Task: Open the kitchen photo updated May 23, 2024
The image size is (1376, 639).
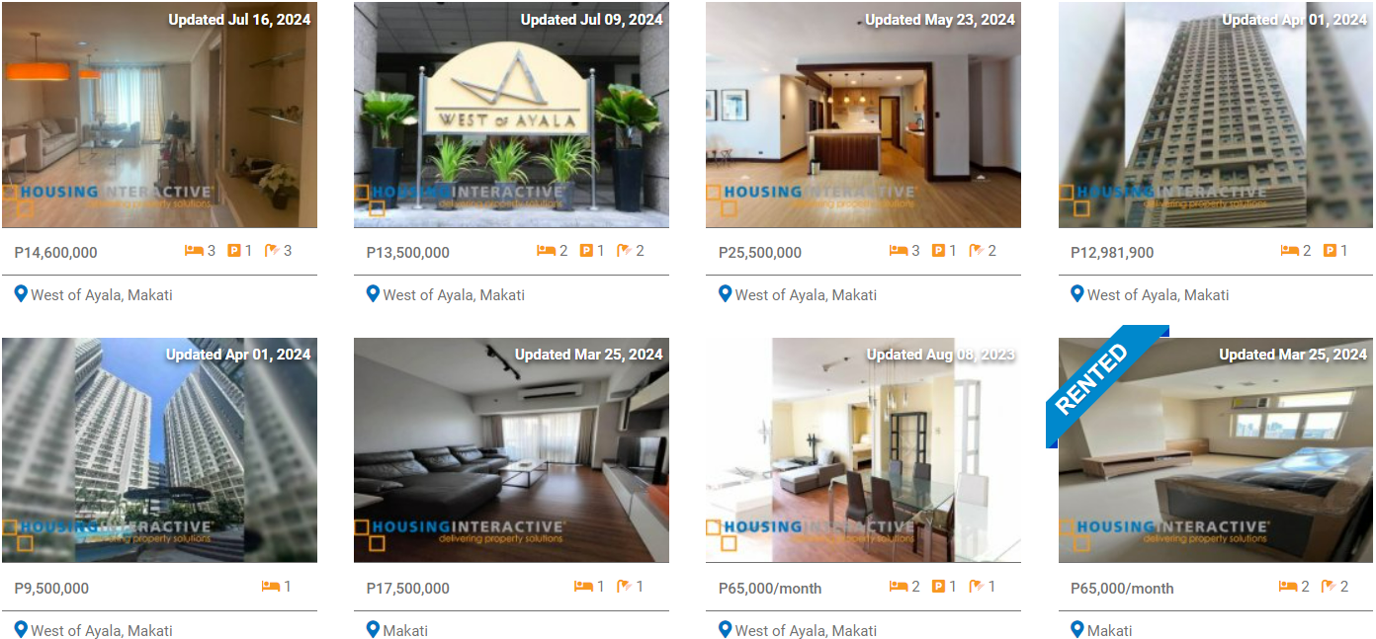Action: tap(863, 115)
